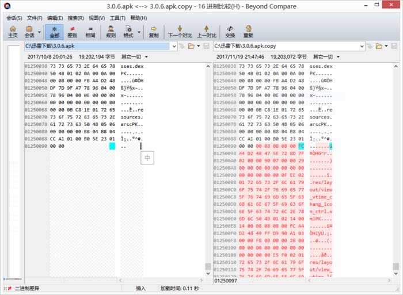Click the right save file icon
The width and height of the screenshot is (403, 295).
click(x=394, y=46)
